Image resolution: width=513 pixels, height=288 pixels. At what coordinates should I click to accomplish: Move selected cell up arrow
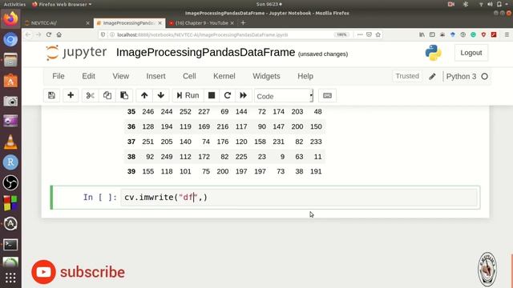144,95
